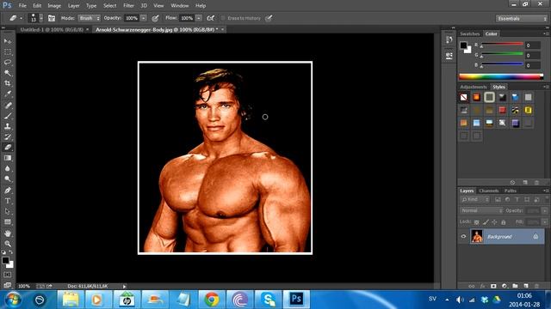Open the brush panel toggle icon
The height and width of the screenshot is (309, 551).
52,18
